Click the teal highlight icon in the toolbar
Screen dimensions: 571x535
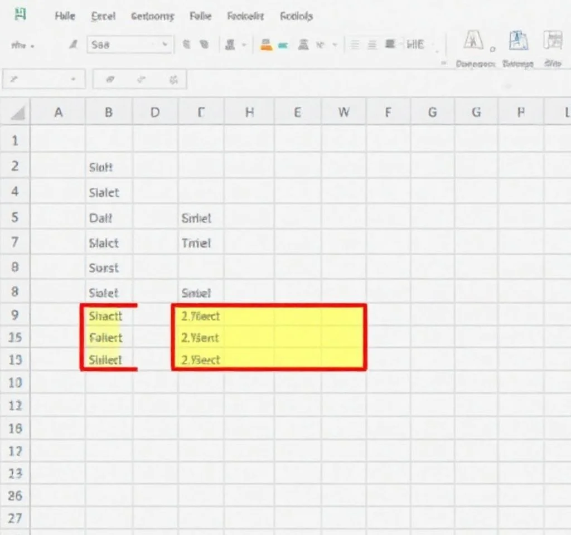[283, 46]
